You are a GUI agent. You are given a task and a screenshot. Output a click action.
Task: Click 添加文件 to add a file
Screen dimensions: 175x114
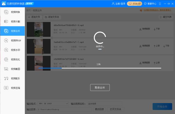click(34, 17)
